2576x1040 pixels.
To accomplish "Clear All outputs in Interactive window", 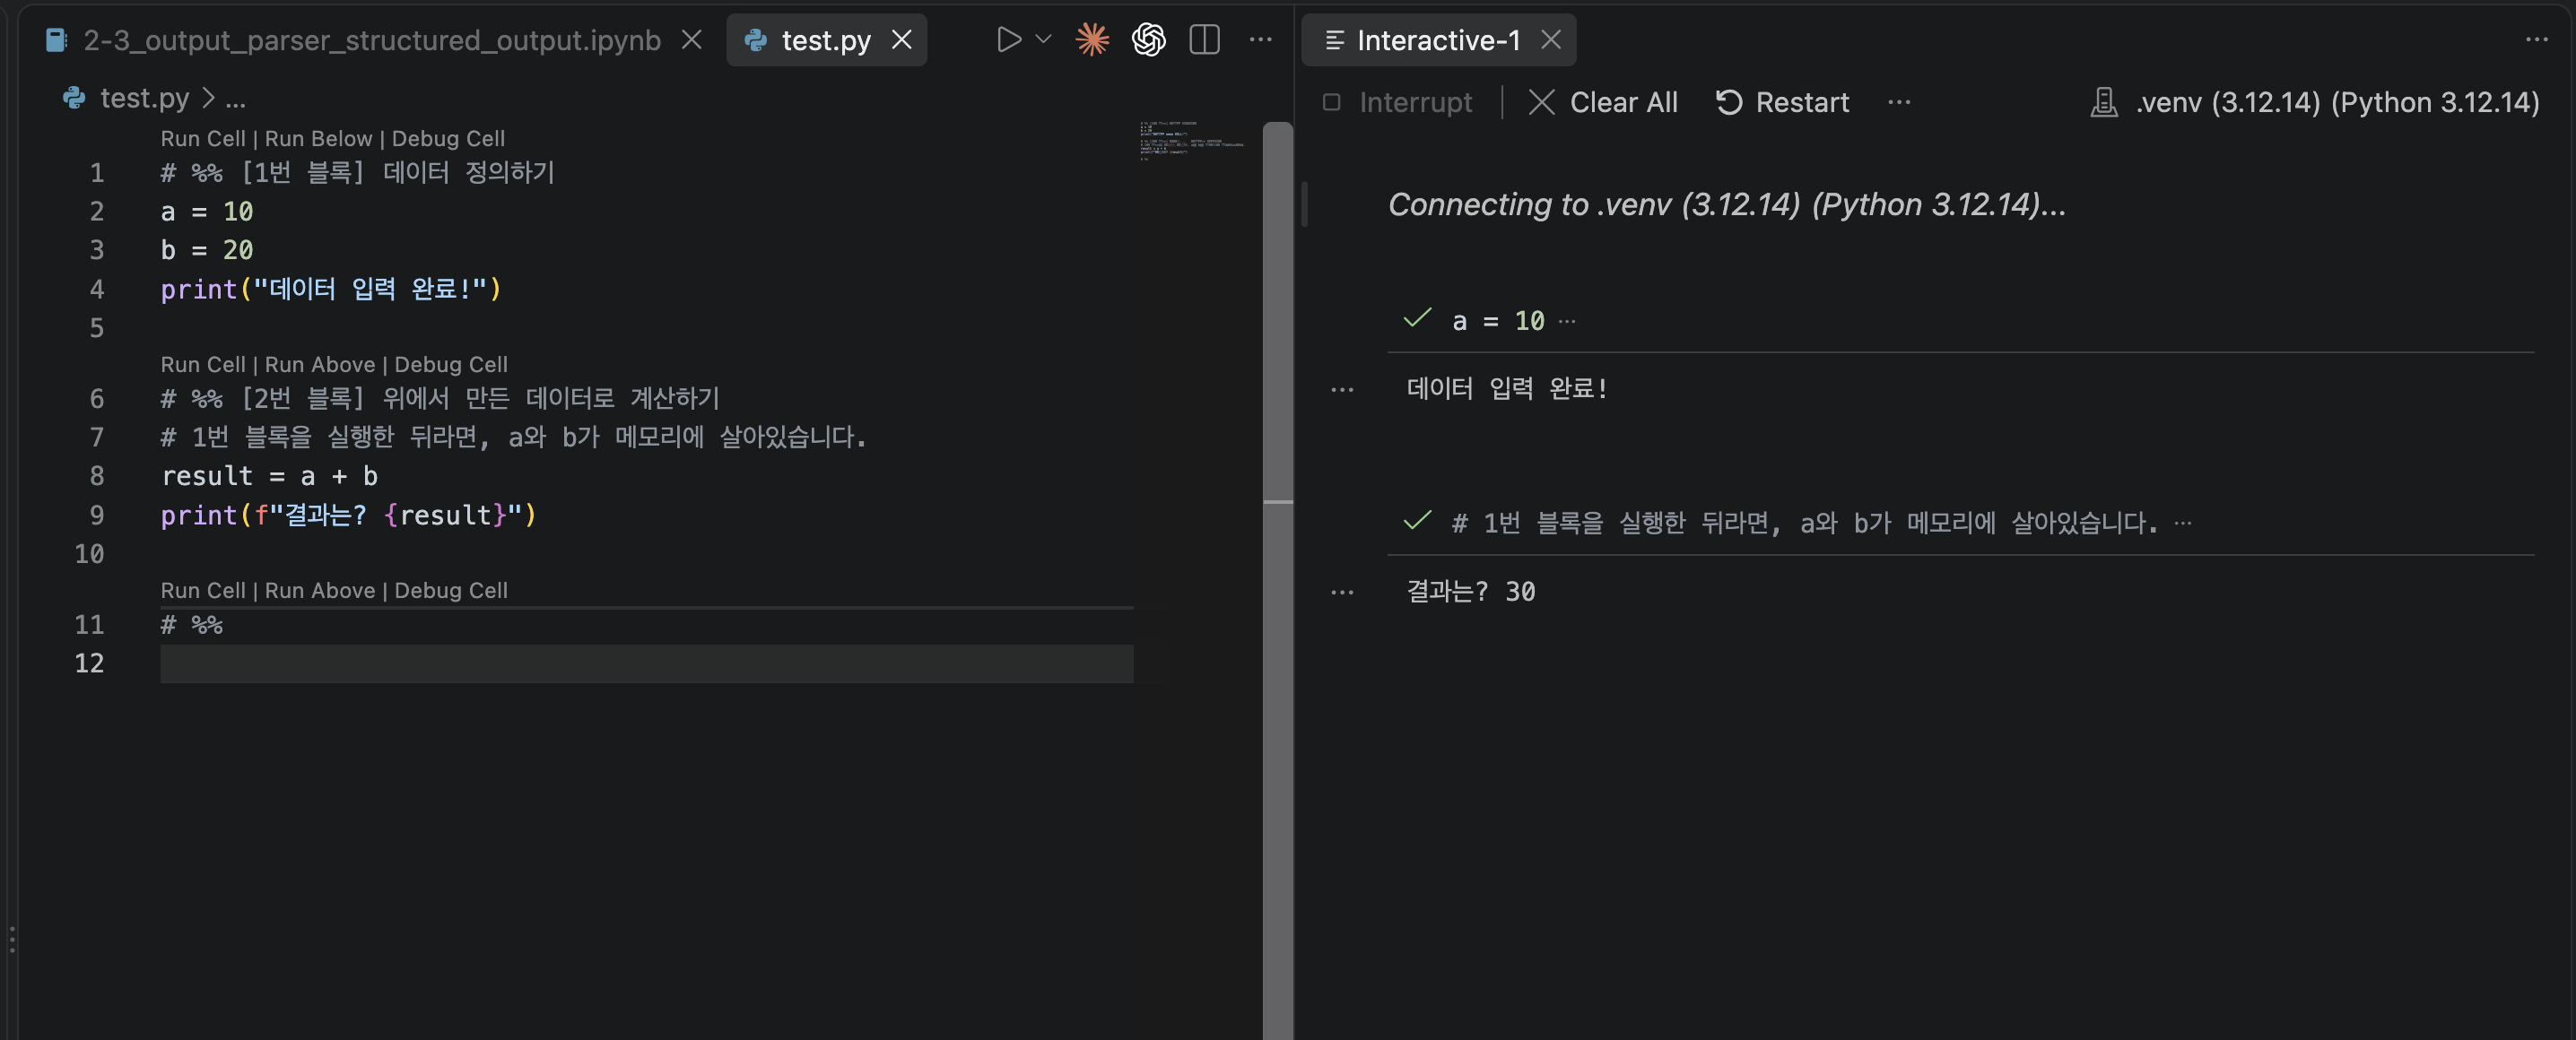I will 1603,102.
